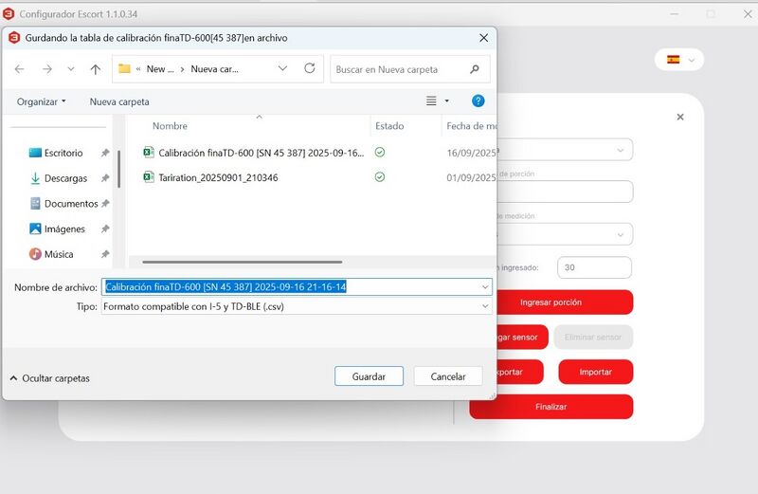Click the pin icon beside Escritorio
The width and height of the screenshot is (758, 494).
[x=105, y=153]
